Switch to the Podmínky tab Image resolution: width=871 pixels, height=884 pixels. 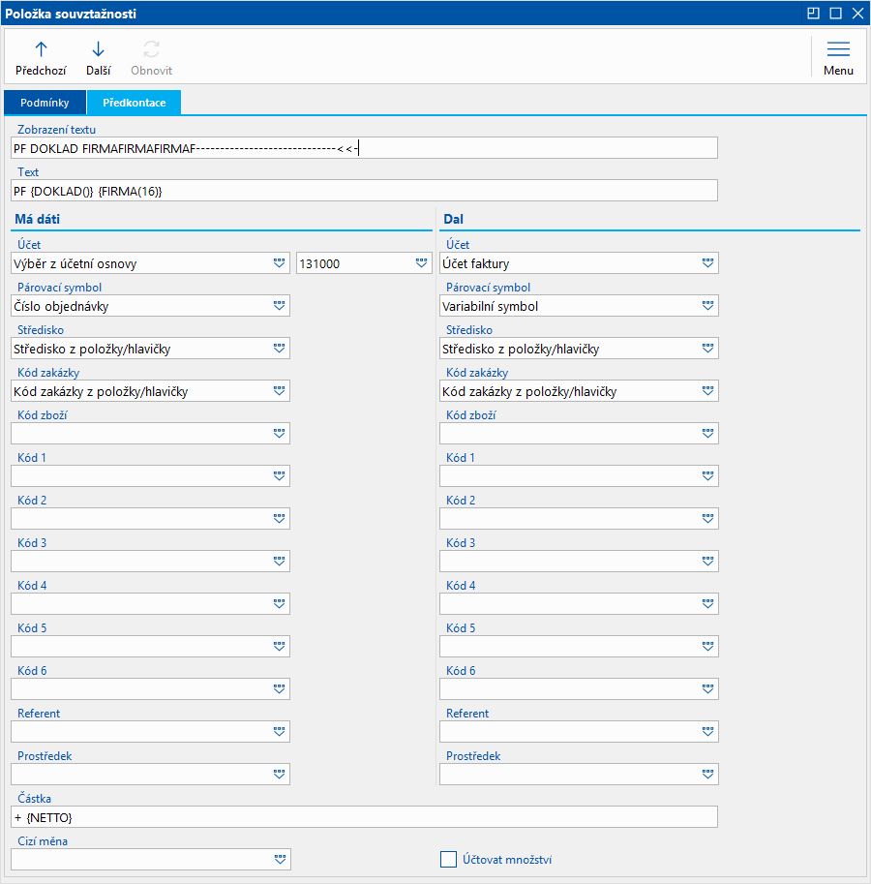(x=45, y=103)
